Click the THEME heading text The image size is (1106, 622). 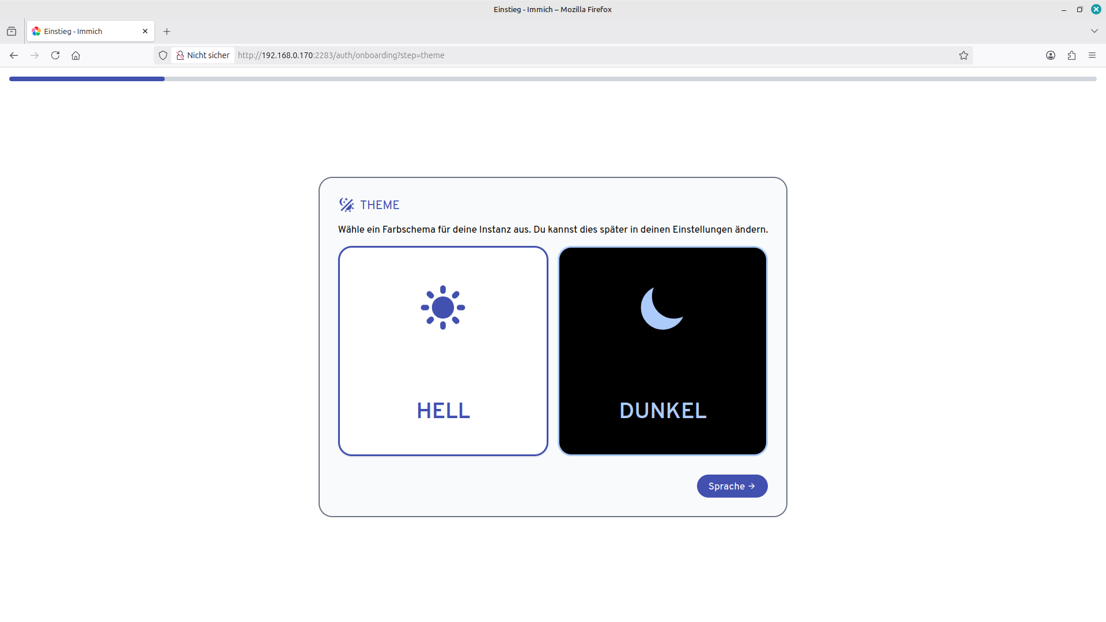380,205
